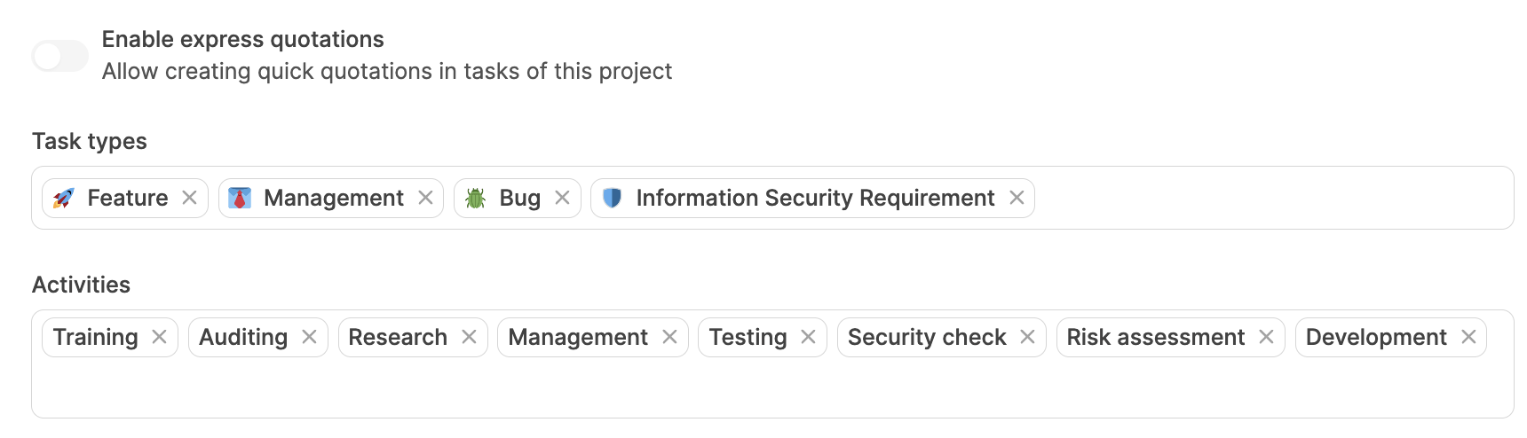Select the Information Security Requirement tag label

(x=815, y=198)
